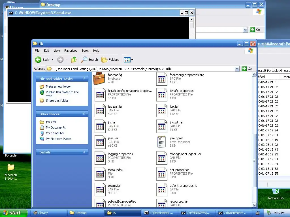Click Go button in Desktop window

pyautogui.click(x=255, y=30)
